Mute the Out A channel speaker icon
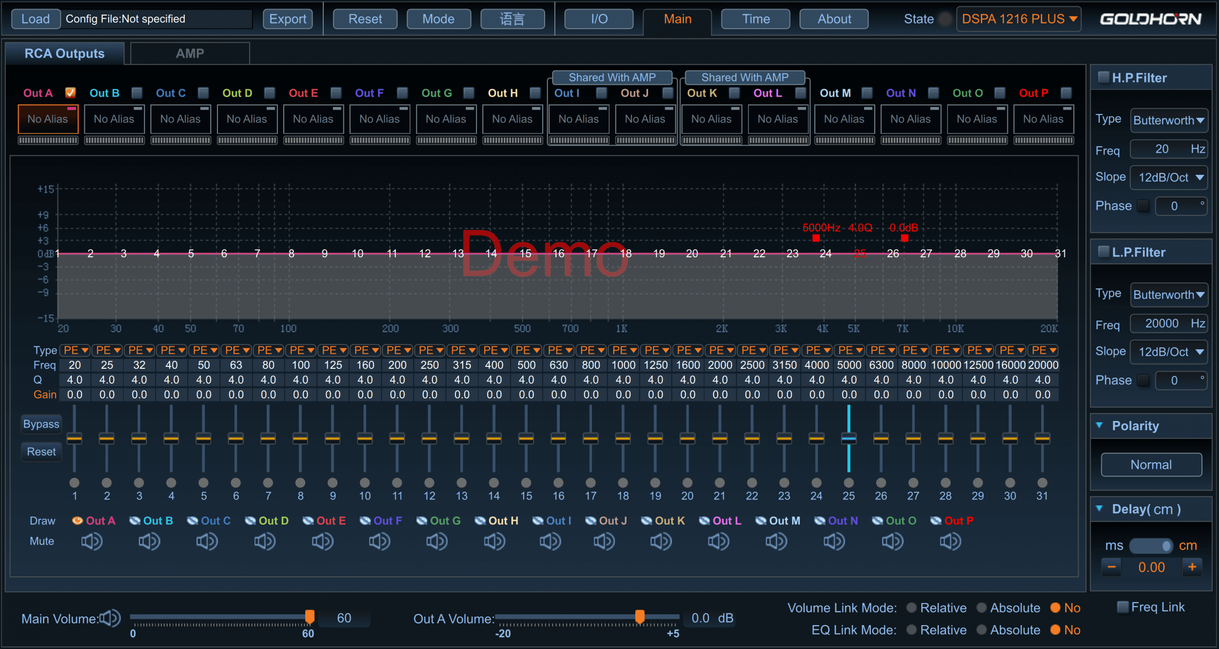Viewport: 1219px width, 649px height. pos(92,541)
